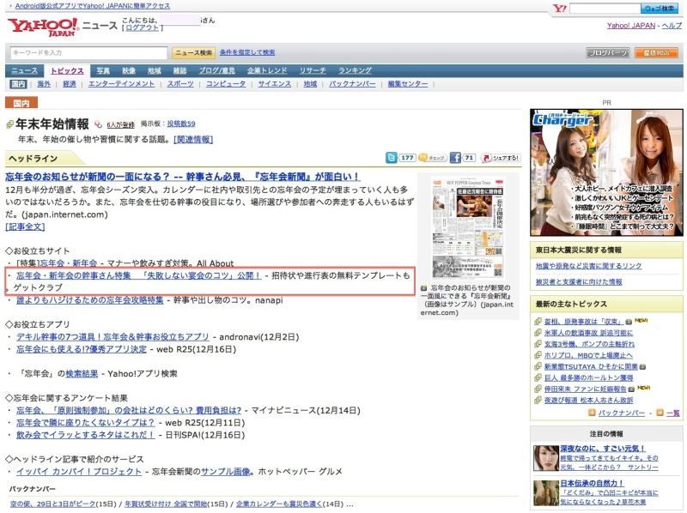687x513 pixels.
Task: Open the ランキング tab
Action: 355,70
